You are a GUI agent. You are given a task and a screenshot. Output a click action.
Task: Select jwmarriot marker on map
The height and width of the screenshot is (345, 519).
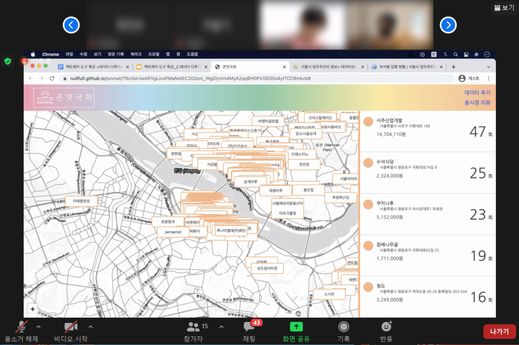click(x=173, y=232)
